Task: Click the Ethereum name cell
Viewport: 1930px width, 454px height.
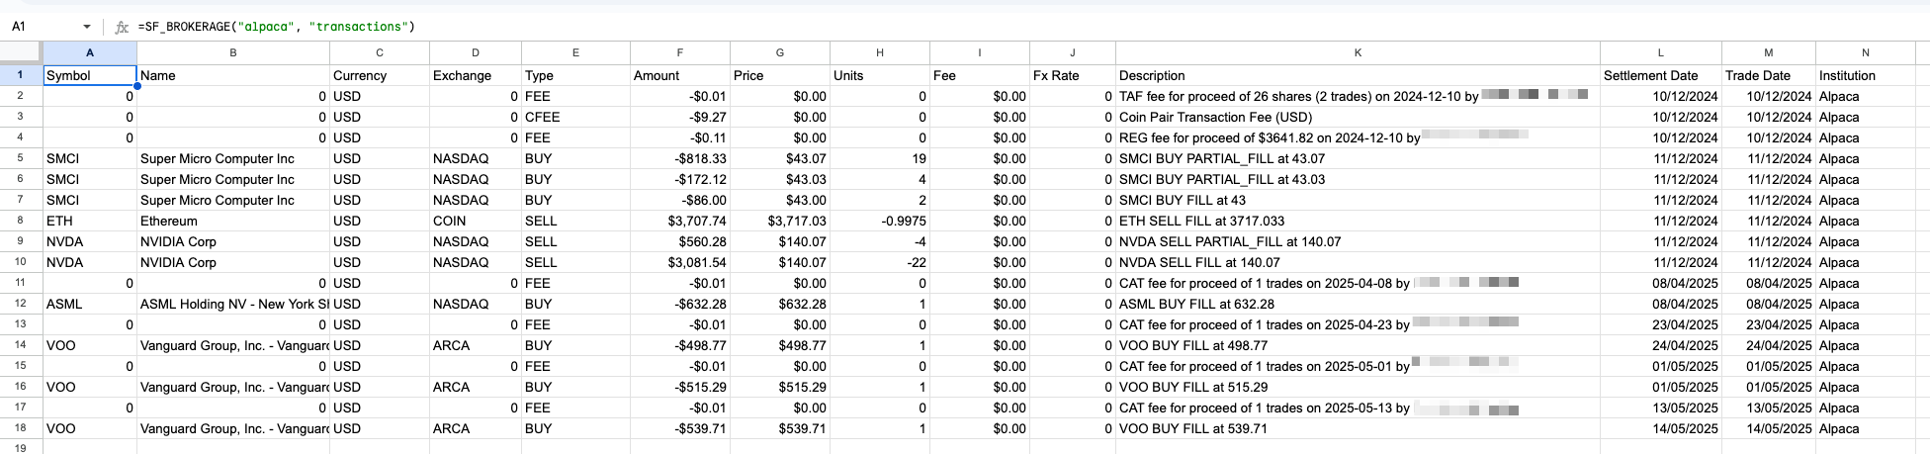Action: (232, 221)
